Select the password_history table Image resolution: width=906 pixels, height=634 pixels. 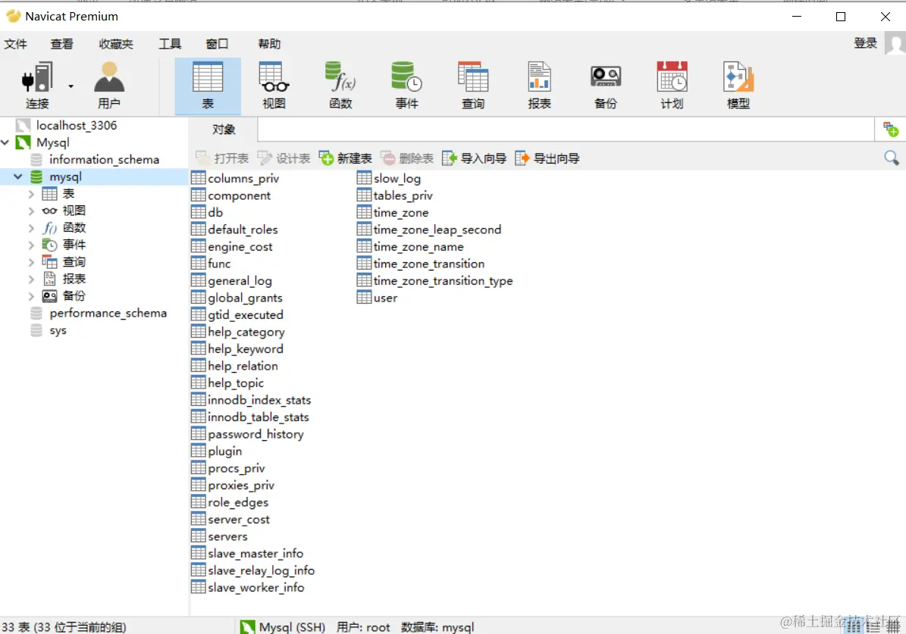click(255, 434)
